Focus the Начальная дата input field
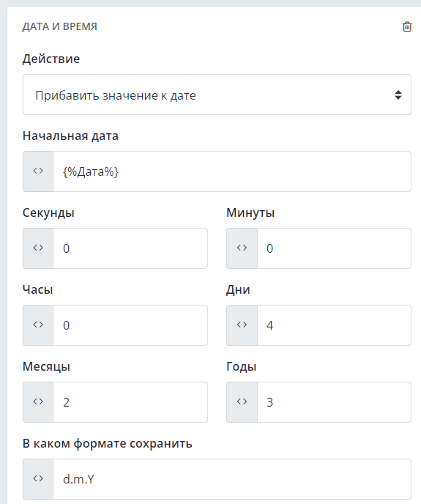 [x=231, y=171]
